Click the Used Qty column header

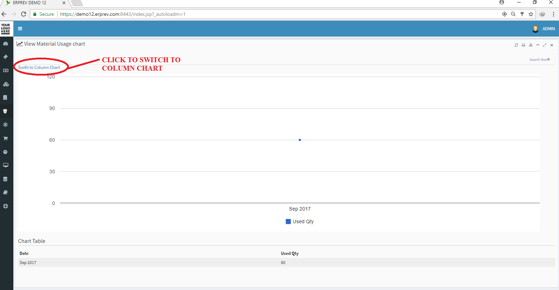point(290,253)
